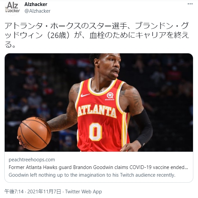Open the Brandon Goodwin article headline
This screenshot has width=198, height=198.
pyautogui.click(x=98, y=167)
